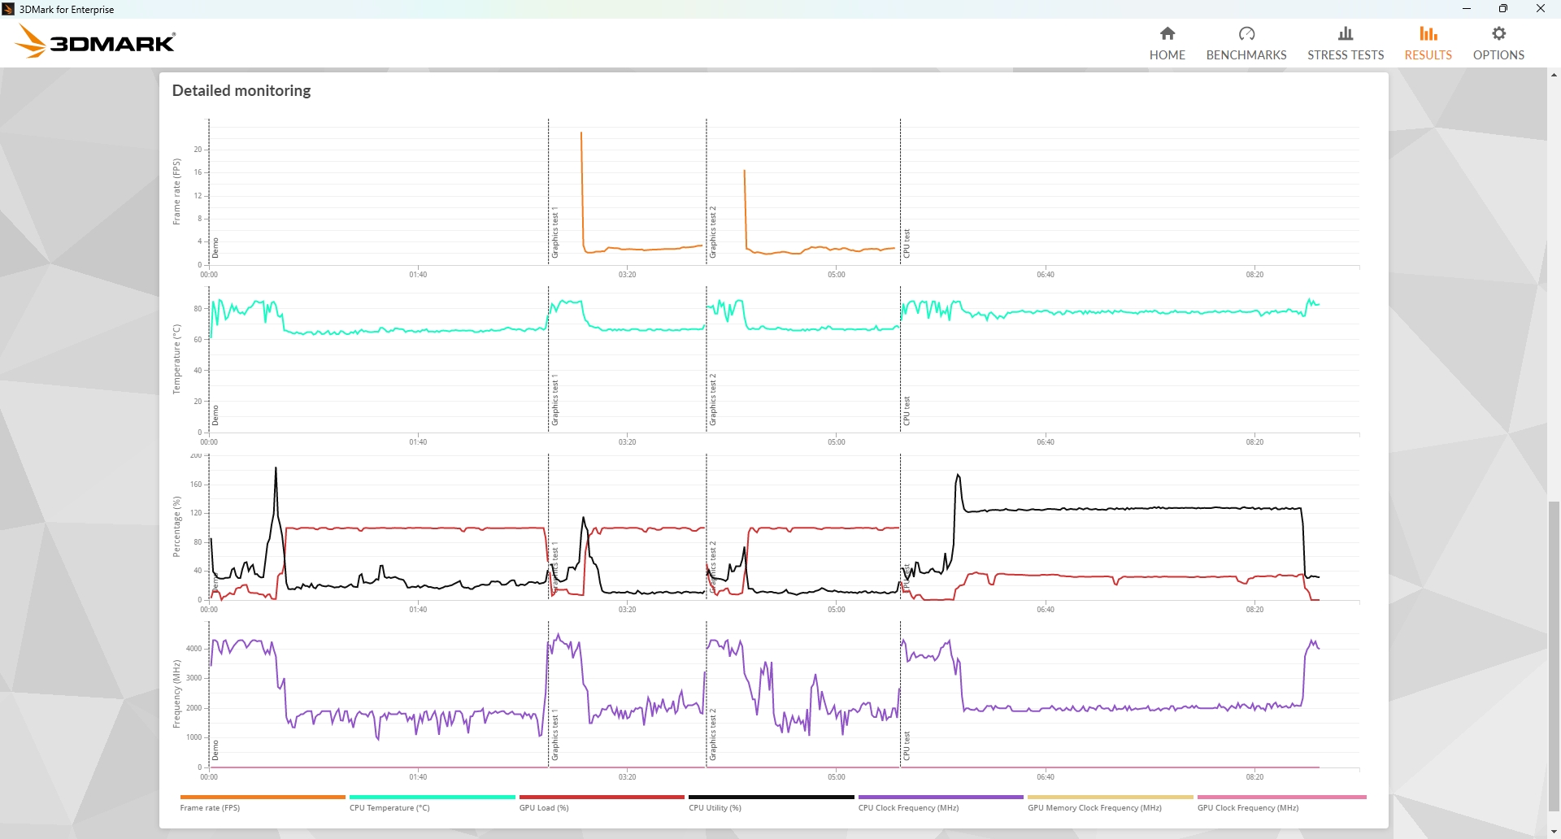Click the CPU Clock Frequency (MHz) legend label
Viewport: 1561px width, 839px height.
pyautogui.click(x=908, y=808)
